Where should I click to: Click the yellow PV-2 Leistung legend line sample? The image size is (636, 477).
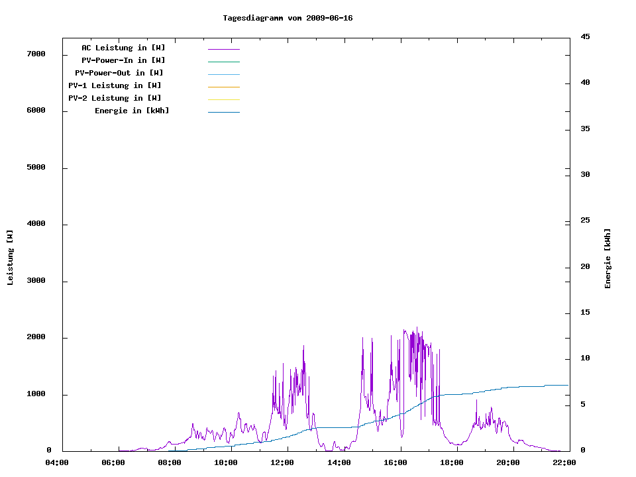[x=223, y=99]
